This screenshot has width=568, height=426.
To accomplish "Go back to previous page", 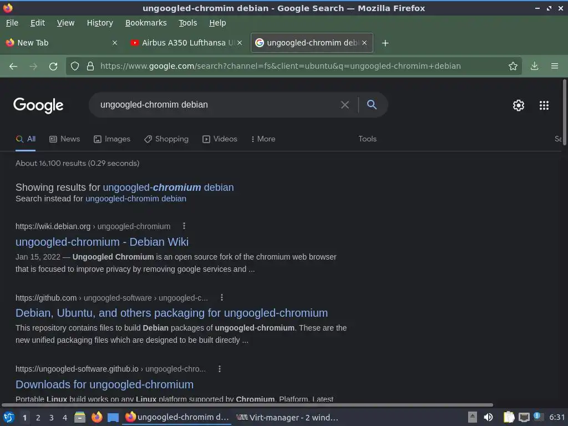I will click(x=13, y=67).
